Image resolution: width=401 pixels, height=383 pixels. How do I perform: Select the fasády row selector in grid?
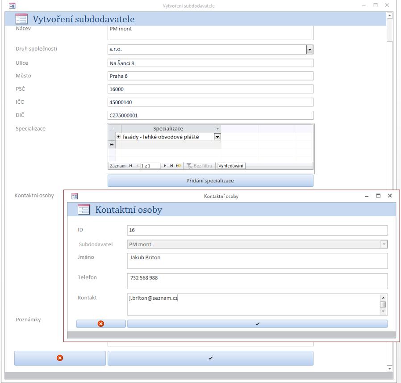point(112,137)
